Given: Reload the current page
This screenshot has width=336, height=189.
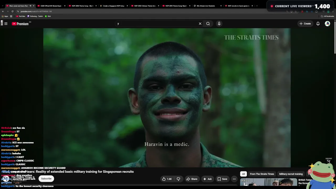Looking at the screenshot, I should click(x=12, y=11).
